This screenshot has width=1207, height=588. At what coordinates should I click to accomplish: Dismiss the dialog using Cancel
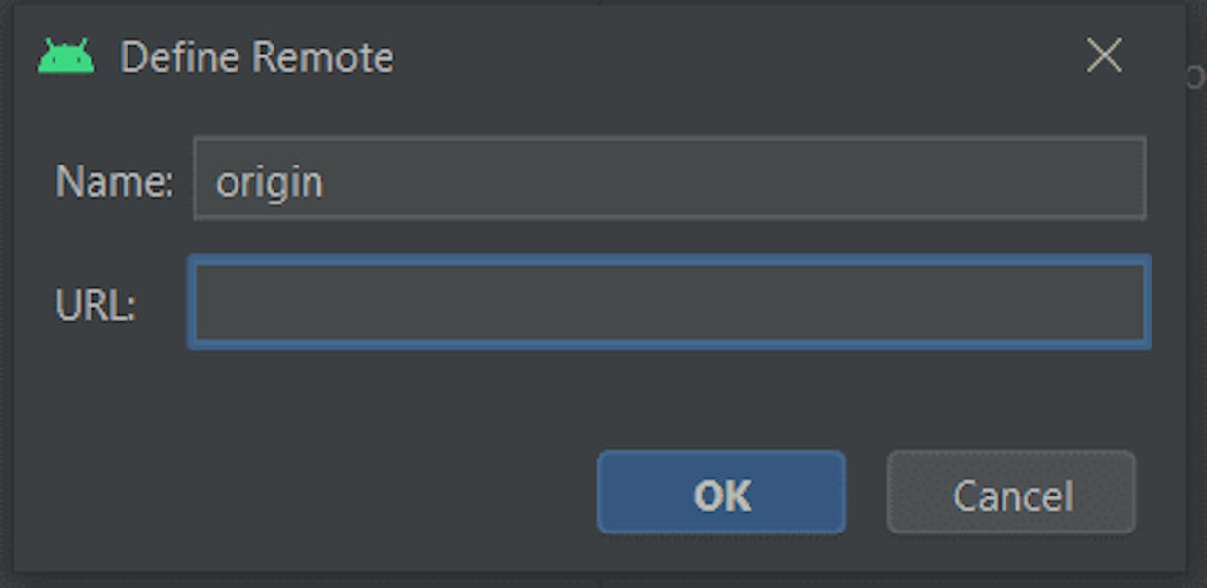tap(1011, 493)
